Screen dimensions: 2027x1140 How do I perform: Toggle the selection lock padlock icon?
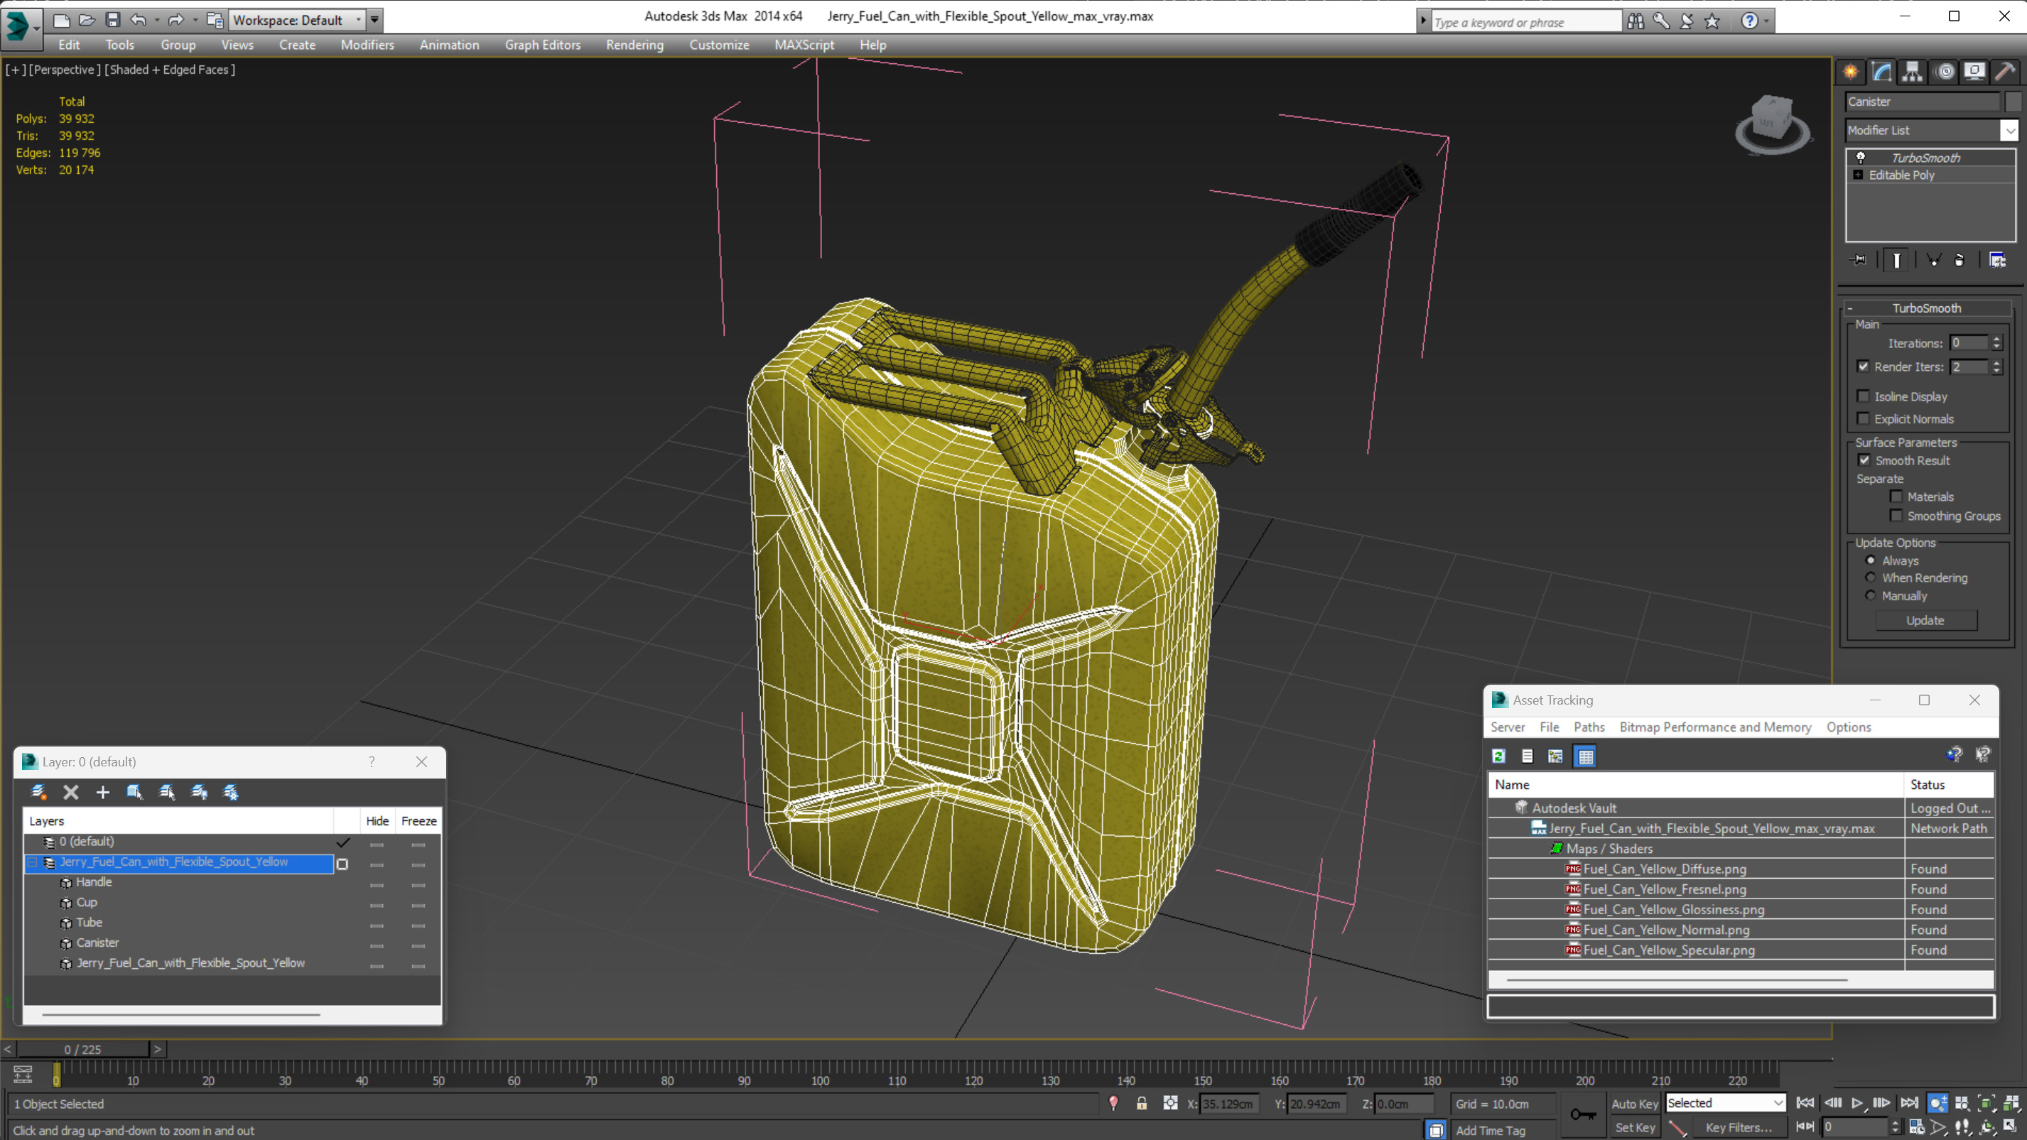click(x=1141, y=1103)
